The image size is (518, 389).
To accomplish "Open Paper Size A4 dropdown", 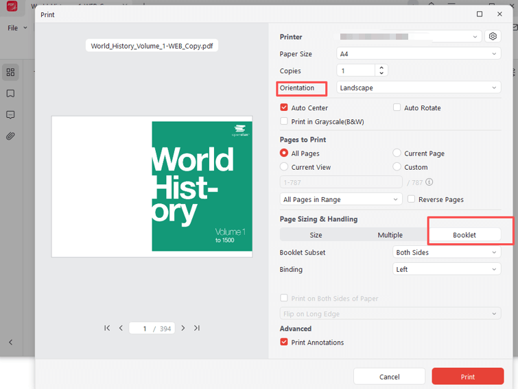I will tap(419, 53).
